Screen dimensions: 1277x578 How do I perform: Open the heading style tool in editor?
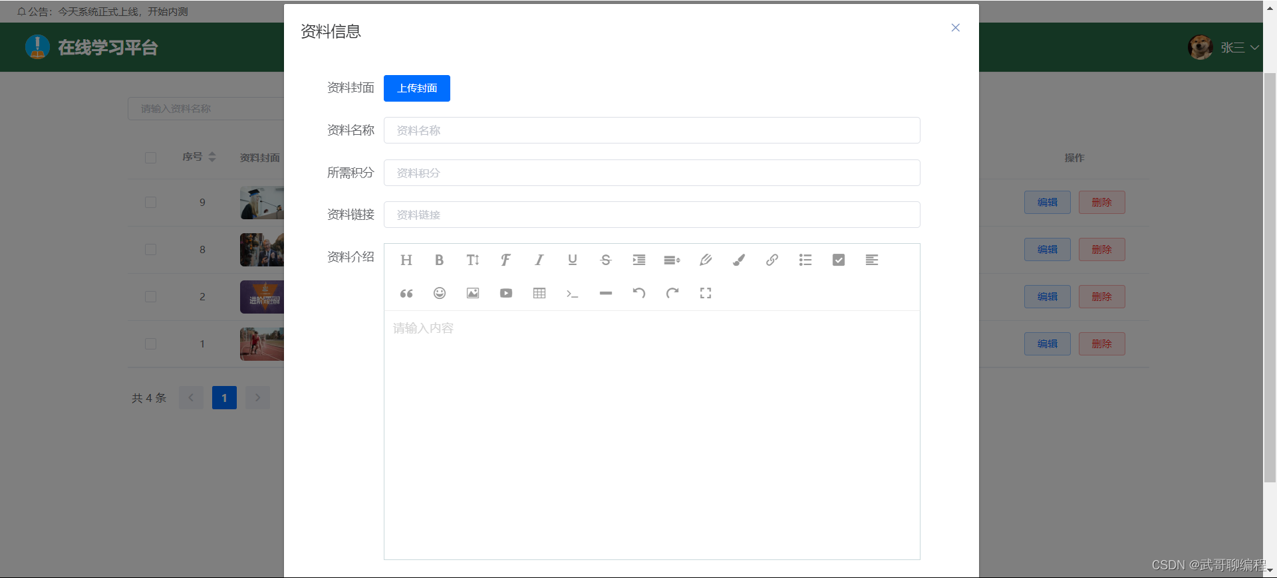click(406, 260)
